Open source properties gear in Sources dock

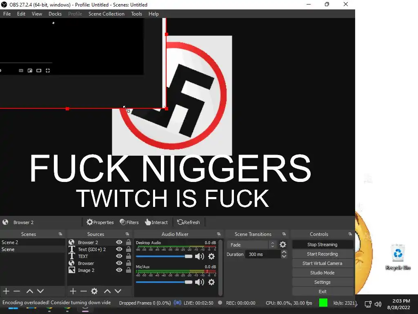point(94,291)
